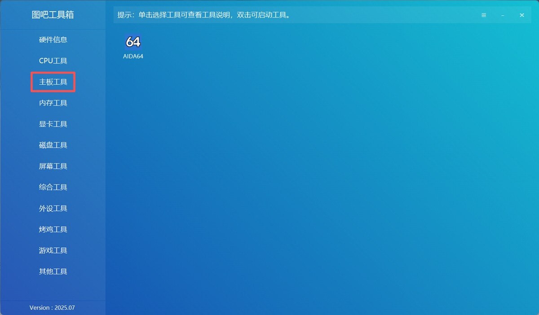Screen dimensions: 539x315
Task: Open 外设工具 peripheral tools
Action: click(x=53, y=208)
